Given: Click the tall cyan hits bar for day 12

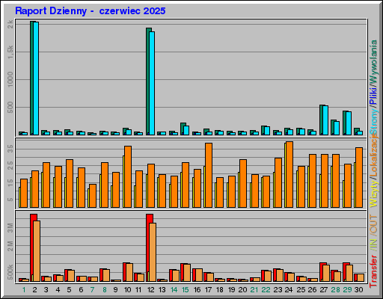Looking at the screenshot, I should (152, 83).
